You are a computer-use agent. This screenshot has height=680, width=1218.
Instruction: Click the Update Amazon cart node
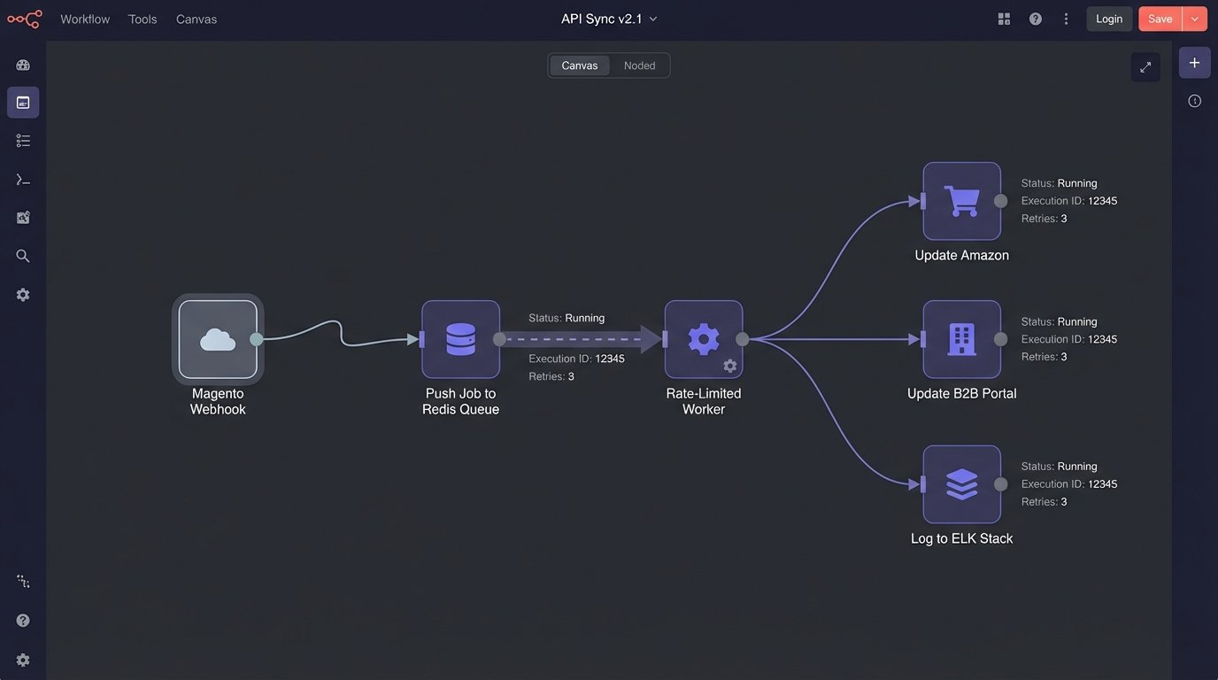(x=961, y=200)
